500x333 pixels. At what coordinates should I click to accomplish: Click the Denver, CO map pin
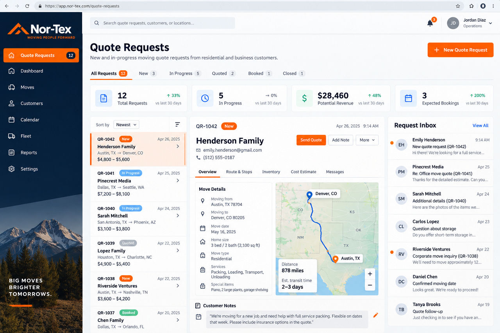tap(309, 195)
